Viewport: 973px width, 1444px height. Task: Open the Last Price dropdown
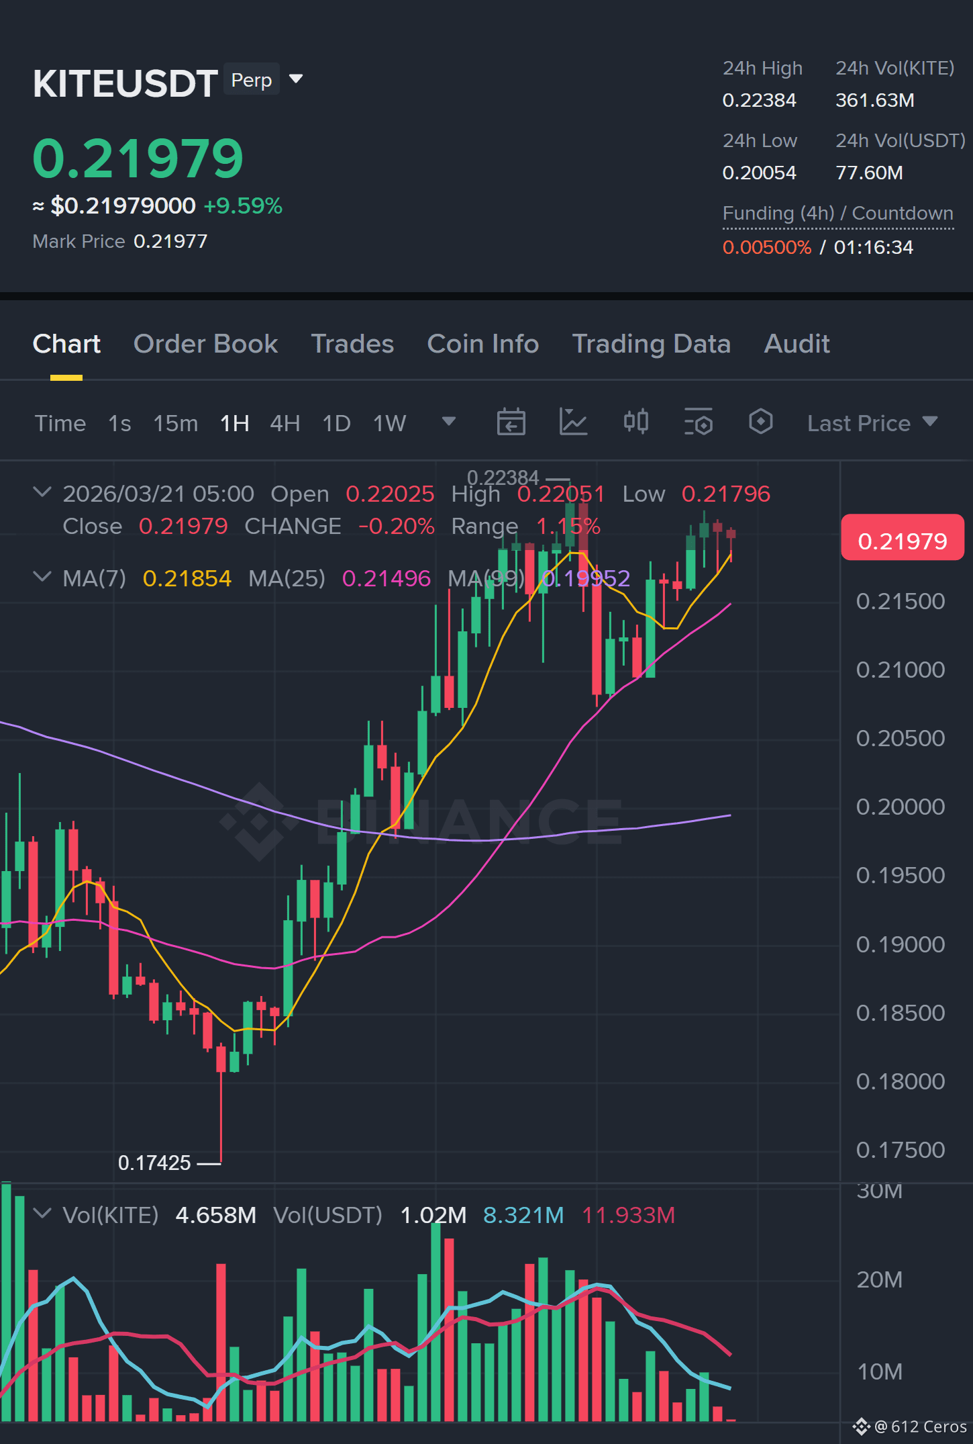[872, 423]
